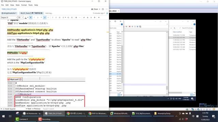Click the 06_01_Tools tag
The width and height of the screenshot is (218, 122).
[x=31, y=13]
